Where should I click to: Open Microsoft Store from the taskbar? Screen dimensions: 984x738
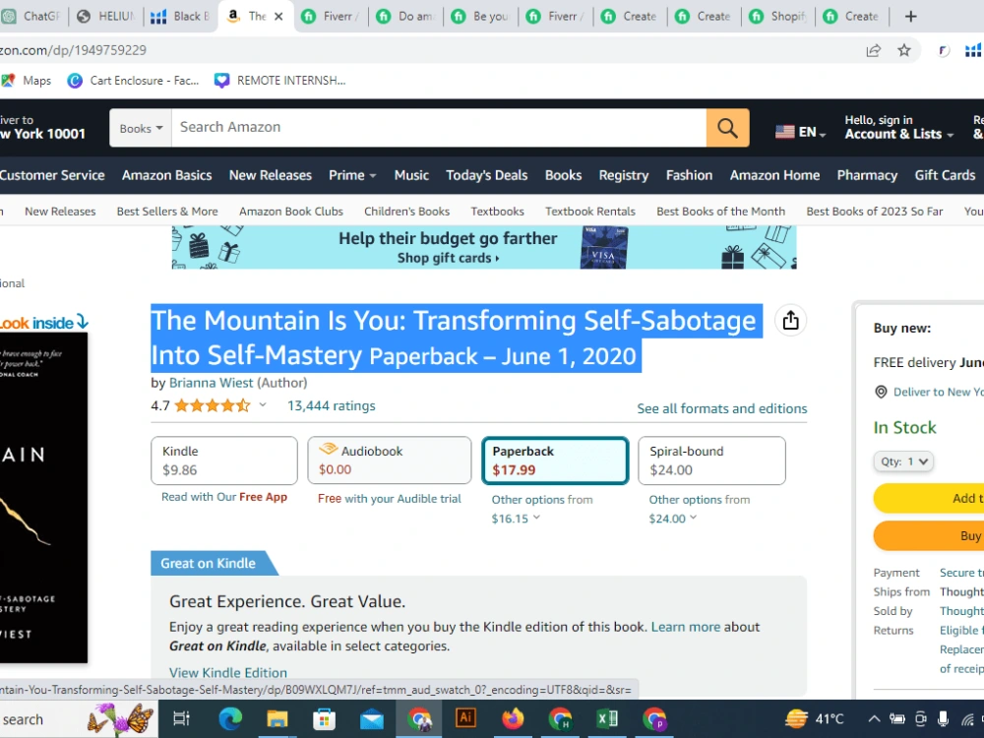coord(324,718)
